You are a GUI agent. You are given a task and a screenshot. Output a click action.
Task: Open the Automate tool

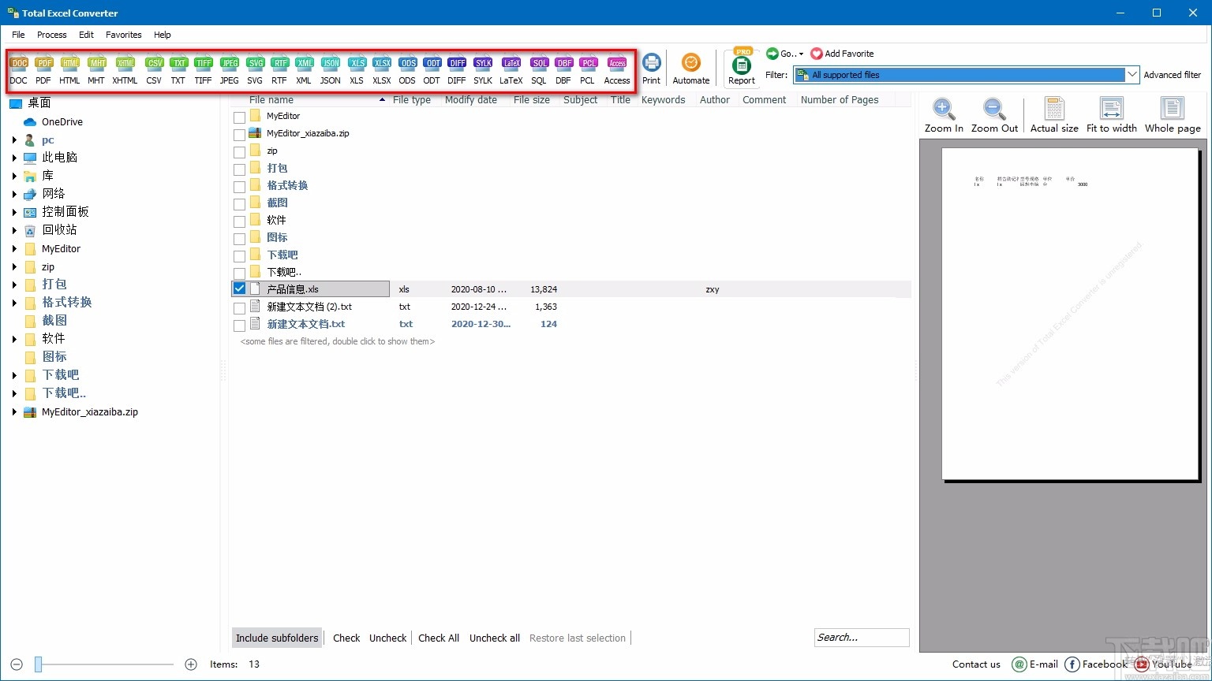[x=691, y=69]
